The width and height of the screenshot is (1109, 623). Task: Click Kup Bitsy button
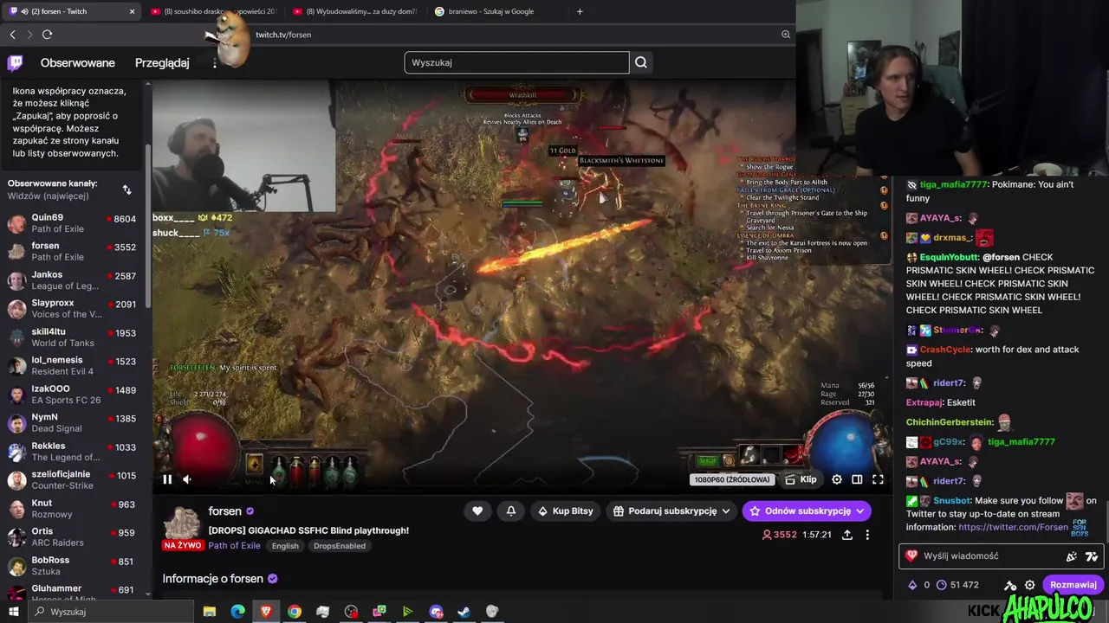pyautogui.click(x=566, y=511)
